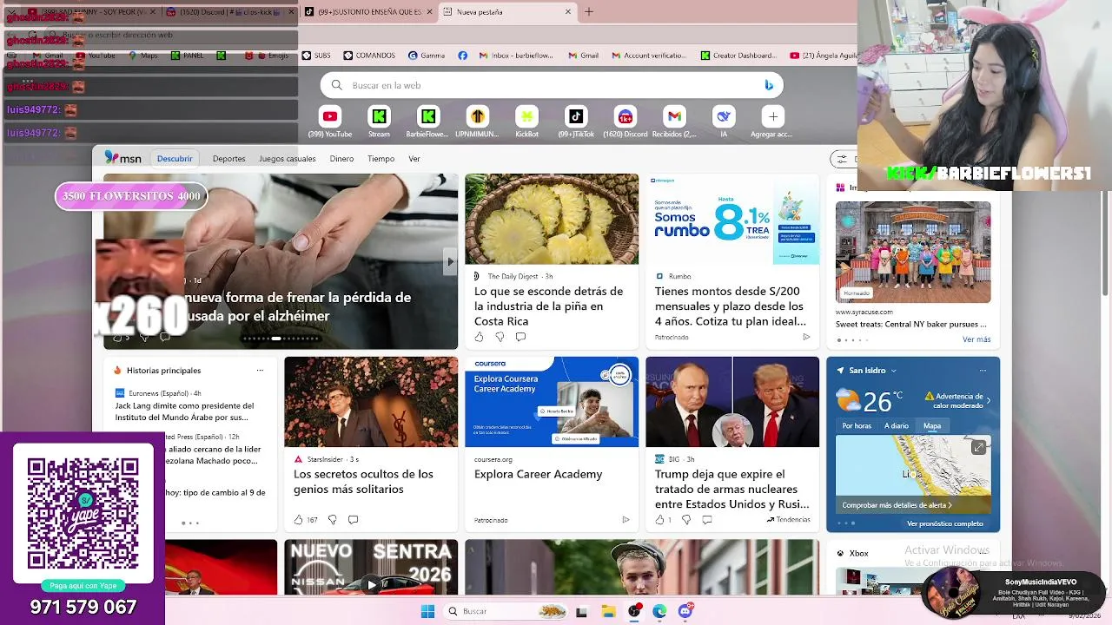
Task: Open Task View from the taskbar
Action: [x=581, y=611]
